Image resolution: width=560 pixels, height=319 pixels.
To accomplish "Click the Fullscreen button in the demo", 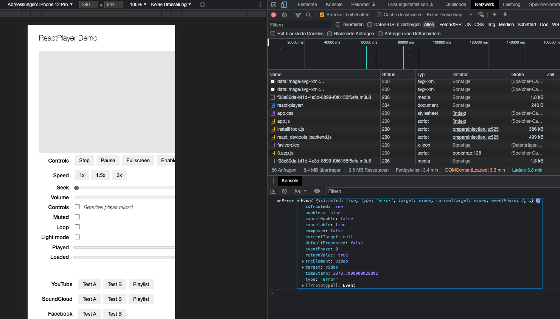I will point(138,160).
